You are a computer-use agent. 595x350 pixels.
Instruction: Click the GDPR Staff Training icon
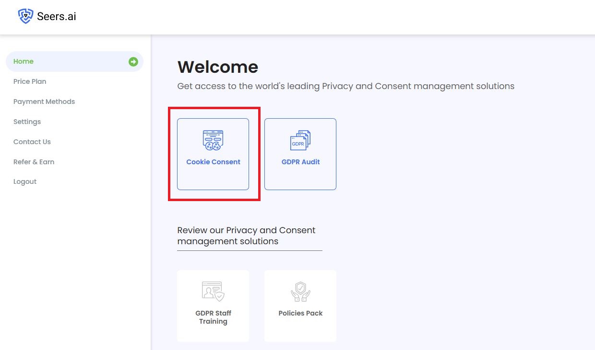213,291
